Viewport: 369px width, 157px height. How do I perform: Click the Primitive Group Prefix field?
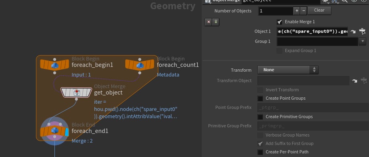point(313,126)
